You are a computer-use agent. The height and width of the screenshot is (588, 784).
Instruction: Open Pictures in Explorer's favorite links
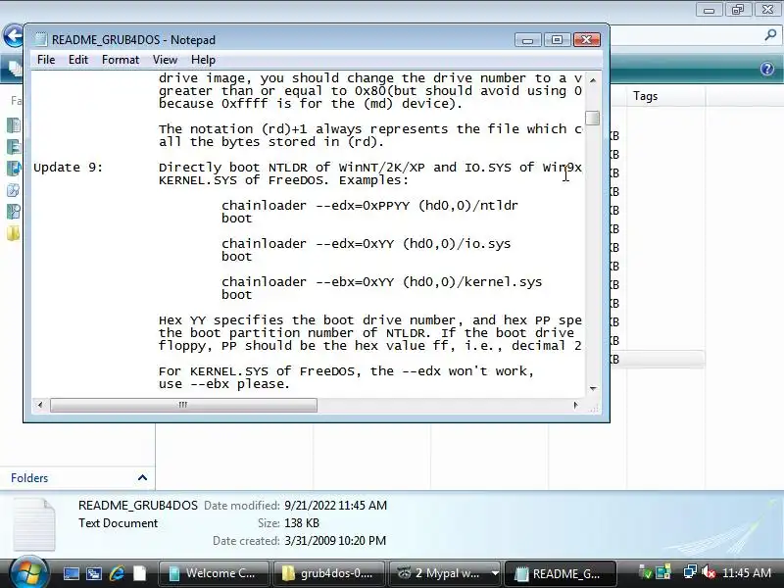(14, 146)
